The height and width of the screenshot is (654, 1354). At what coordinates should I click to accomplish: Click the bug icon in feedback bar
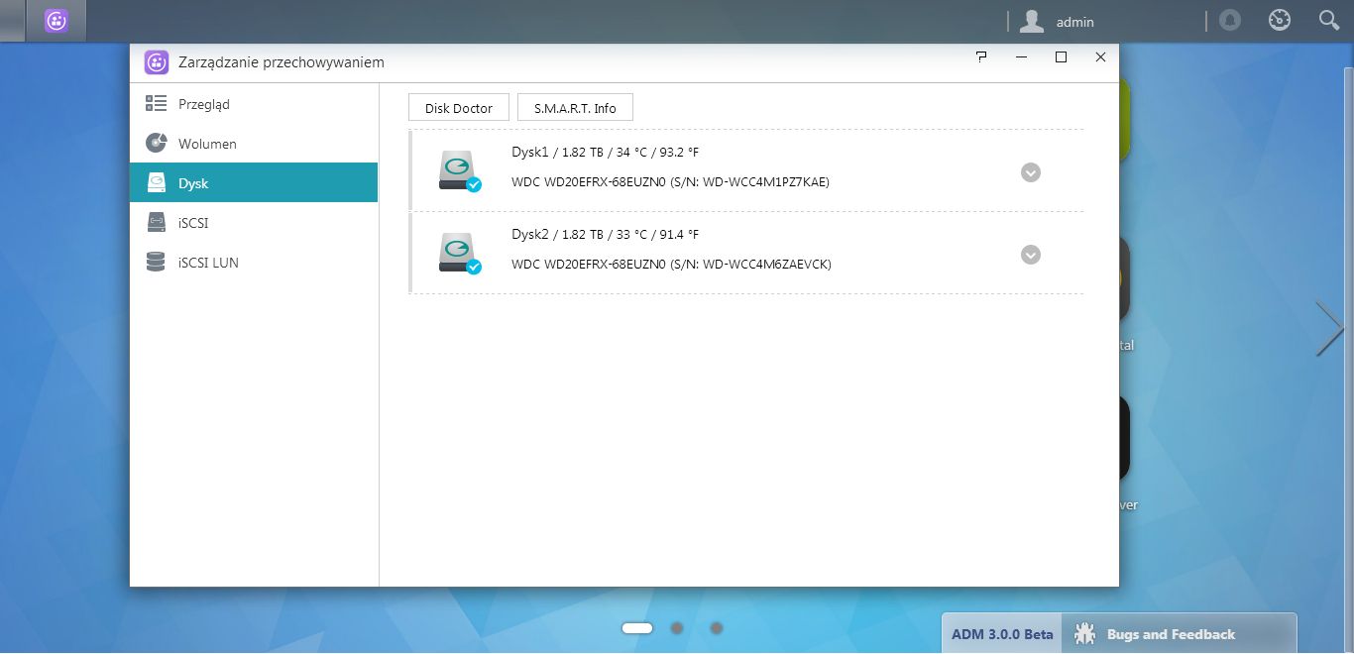1085,633
